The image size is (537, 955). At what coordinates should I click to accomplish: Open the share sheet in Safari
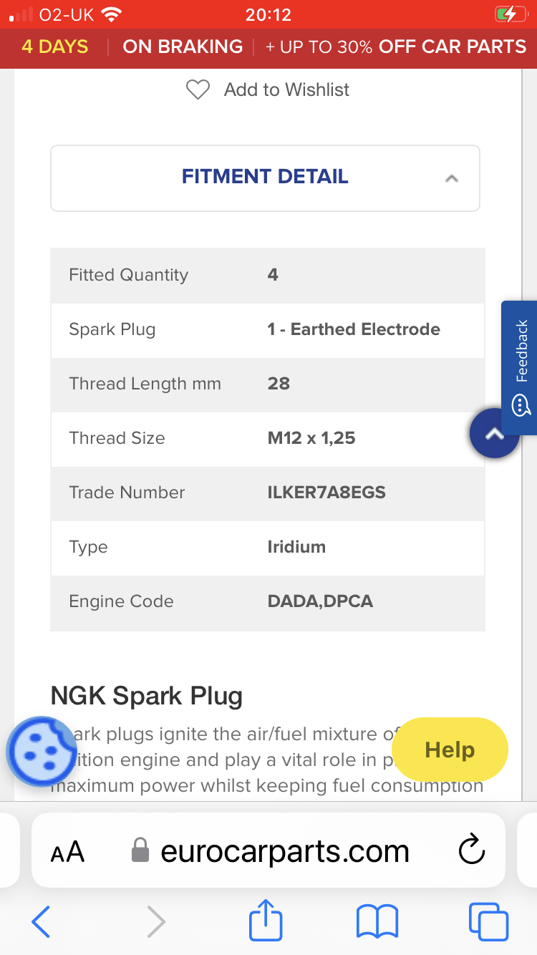(265, 921)
